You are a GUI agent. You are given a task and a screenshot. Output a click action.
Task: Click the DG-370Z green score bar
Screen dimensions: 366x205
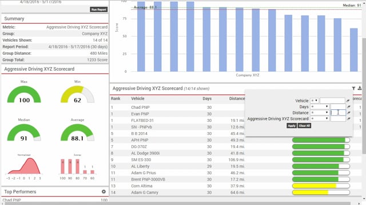point(321,147)
